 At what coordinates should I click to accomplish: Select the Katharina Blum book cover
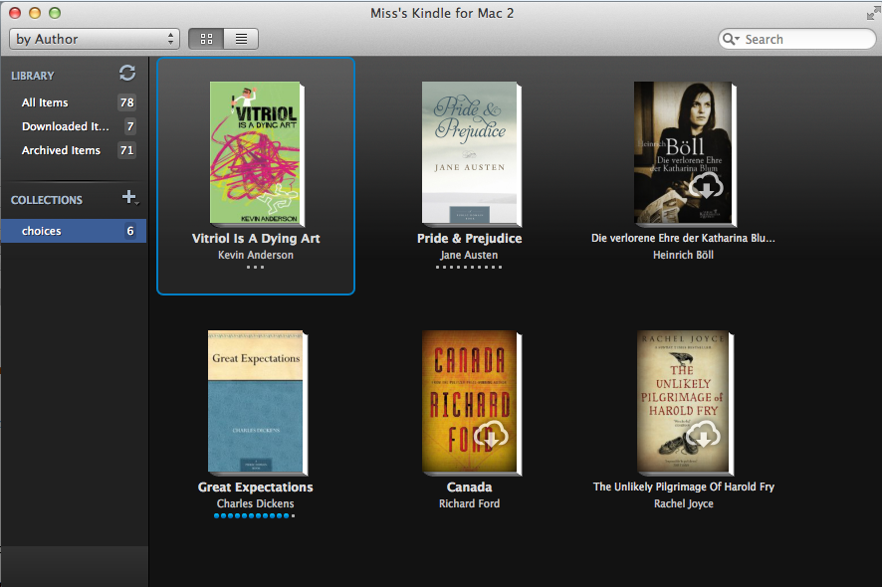coord(685,153)
